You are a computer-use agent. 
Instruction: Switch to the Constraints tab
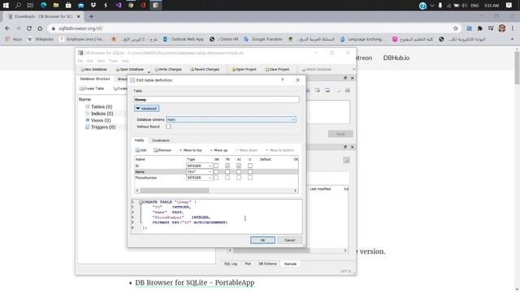point(161,140)
